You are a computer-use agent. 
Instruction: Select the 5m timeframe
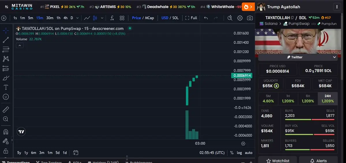[31, 18]
